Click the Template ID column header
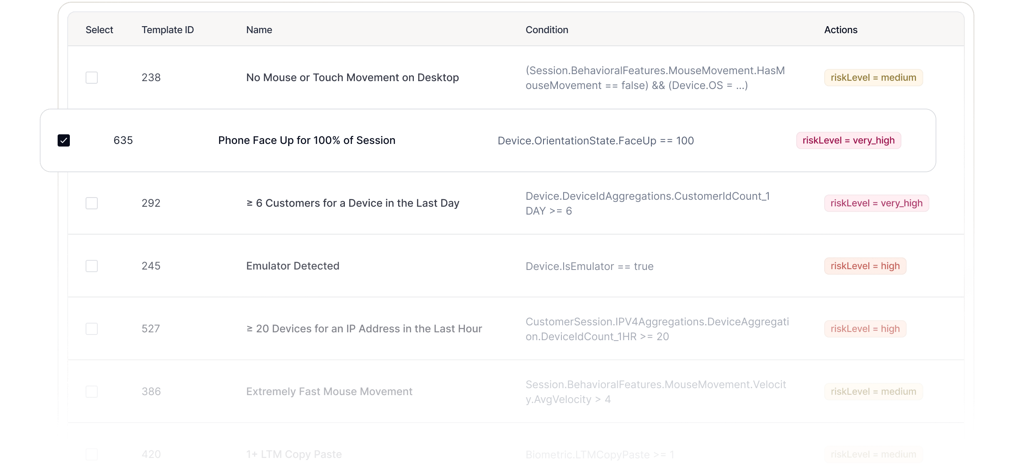 click(168, 30)
